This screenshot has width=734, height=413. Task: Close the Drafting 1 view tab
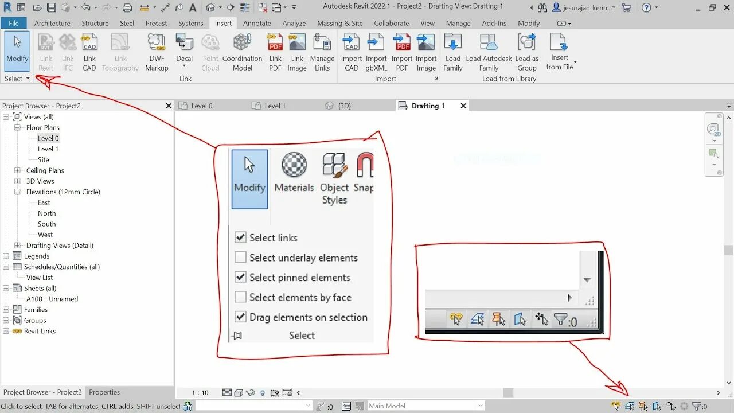point(463,106)
